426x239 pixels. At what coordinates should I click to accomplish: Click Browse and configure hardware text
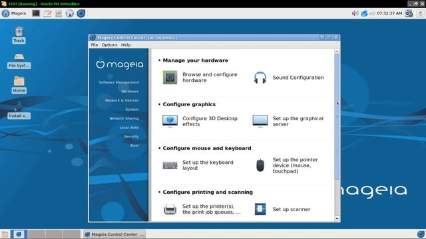coord(210,78)
